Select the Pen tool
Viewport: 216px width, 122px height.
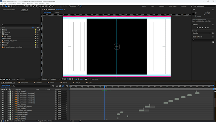[x=34, y=6]
